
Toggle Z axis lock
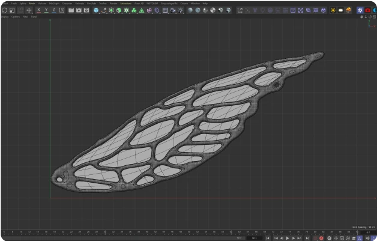tap(54, 10)
